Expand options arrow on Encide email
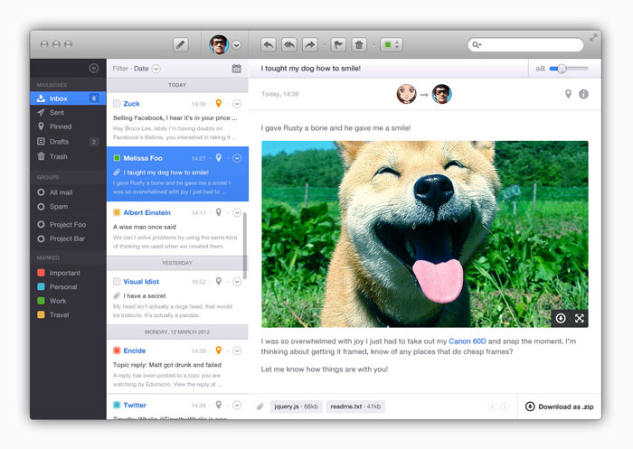The width and height of the screenshot is (633, 449). pos(237,351)
